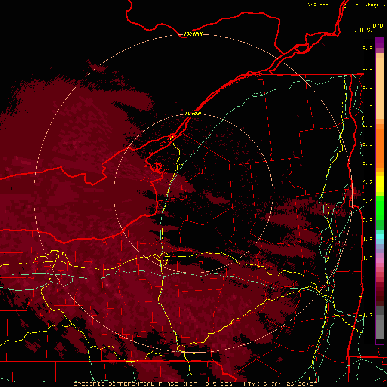The height and width of the screenshot is (387, 387).
Task: Click the -1.3 scale value
Action: tap(366, 316)
